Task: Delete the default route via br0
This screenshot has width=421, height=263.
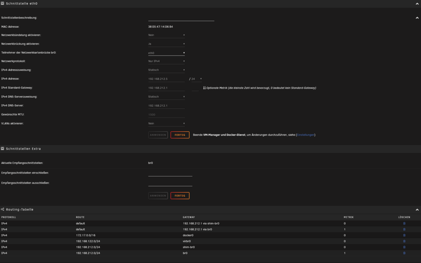Action: click(404, 229)
